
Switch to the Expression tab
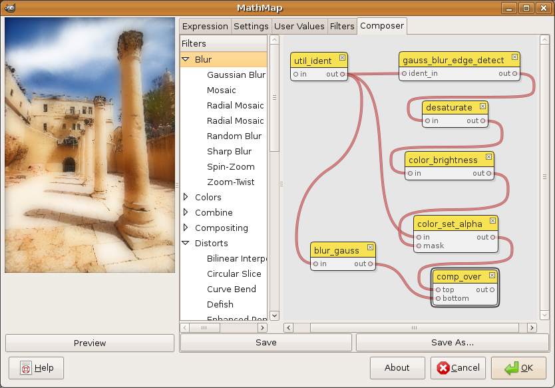point(205,27)
